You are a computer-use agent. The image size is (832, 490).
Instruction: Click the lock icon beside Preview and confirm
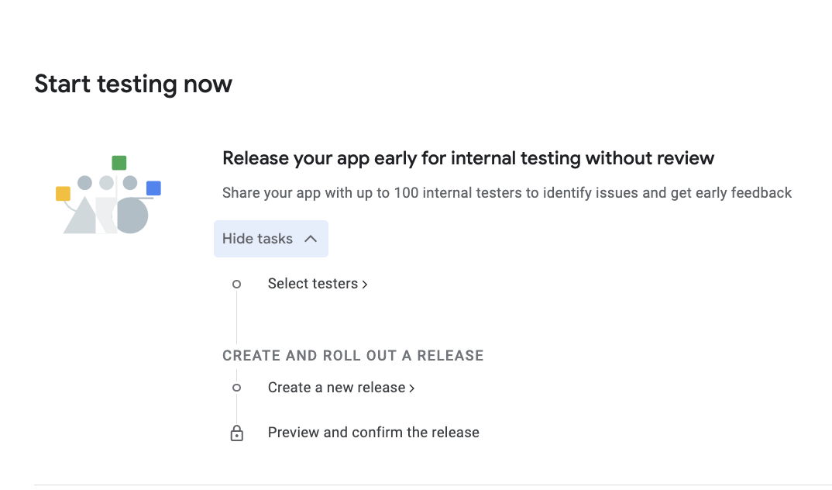(x=237, y=433)
